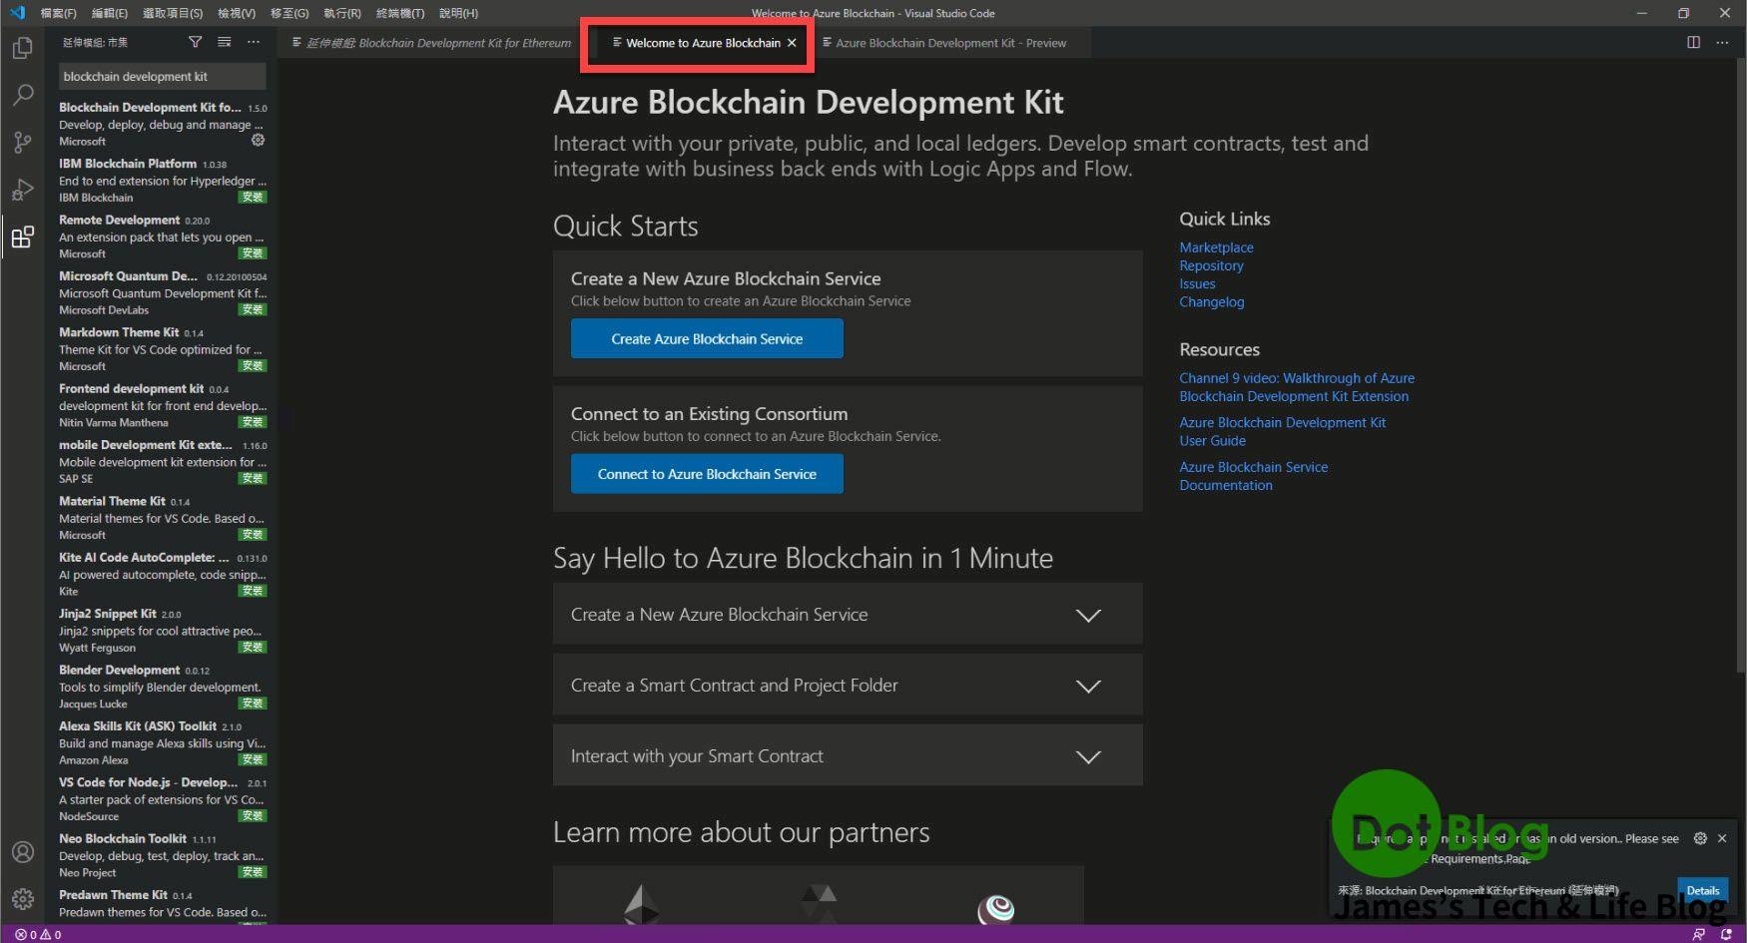Screen dimensions: 1747x943
Task: Open the manage gear on Blockchain Development Kit extension
Action: [x=258, y=140]
